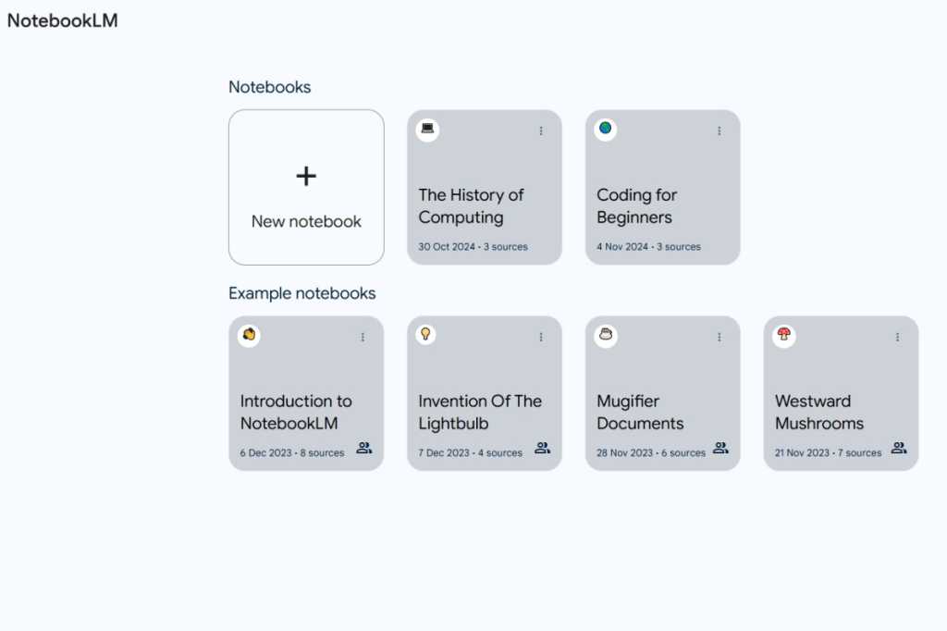The height and width of the screenshot is (631, 947).
Task: Click the lightbulb icon on Invention Of The Lightbulb
Action: pos(426,335)
